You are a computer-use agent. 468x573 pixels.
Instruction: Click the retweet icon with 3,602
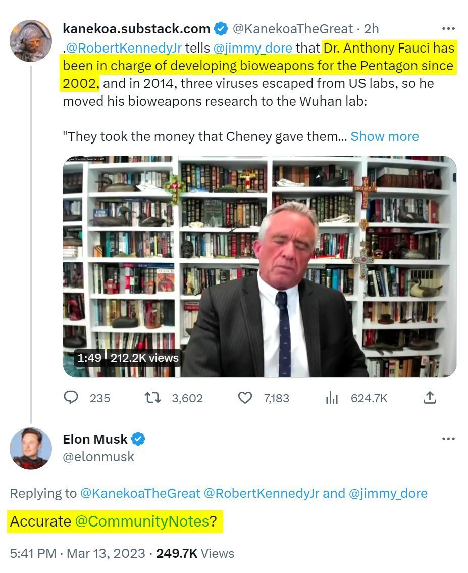pyautogui.click(x=152, y=398)
